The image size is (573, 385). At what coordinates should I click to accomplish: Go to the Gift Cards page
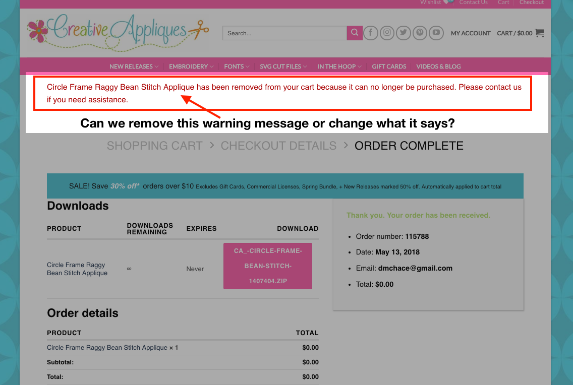coord(389,67)
